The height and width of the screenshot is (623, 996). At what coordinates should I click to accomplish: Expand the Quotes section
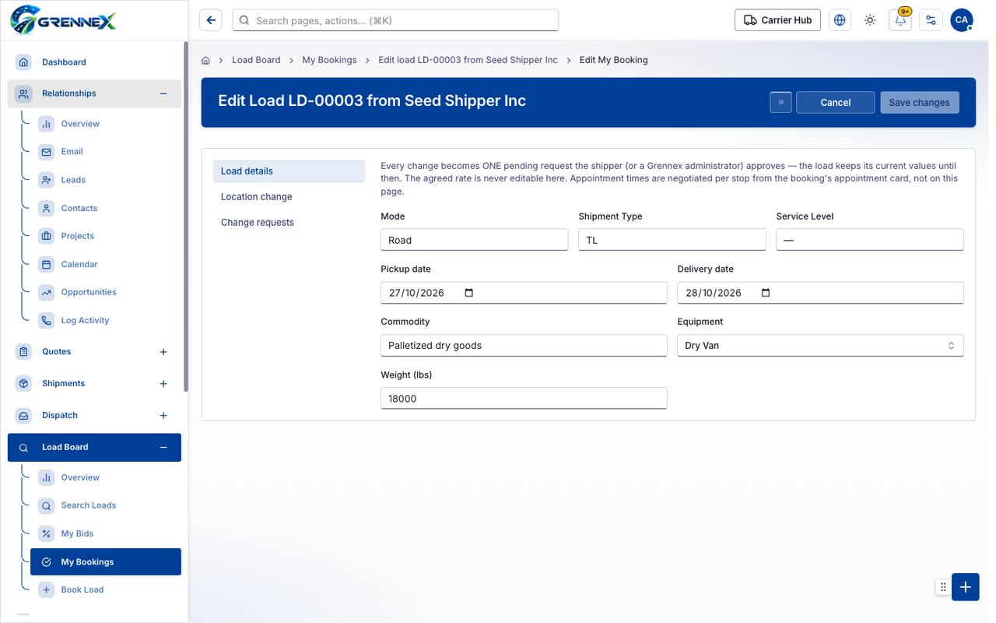(x=163, y=352)
